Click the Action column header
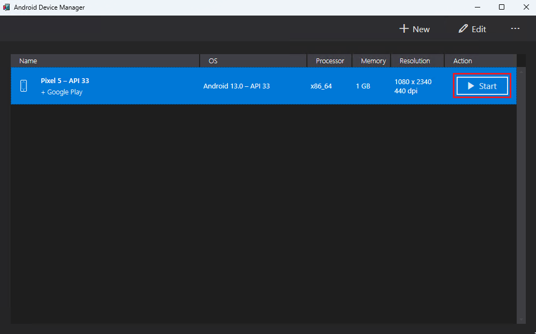This screenshot has height=334, width=536. click(462, 61)
